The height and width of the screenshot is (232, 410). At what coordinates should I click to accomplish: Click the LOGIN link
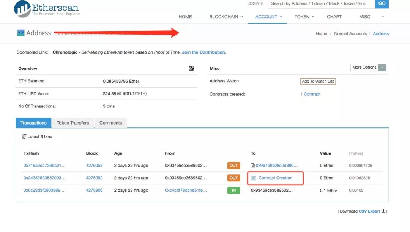[253, 3]
